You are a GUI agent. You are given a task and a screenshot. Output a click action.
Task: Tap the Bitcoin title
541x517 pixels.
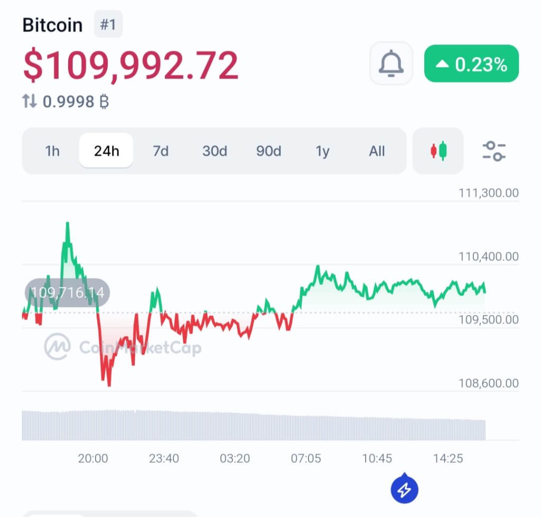(52, 25)
